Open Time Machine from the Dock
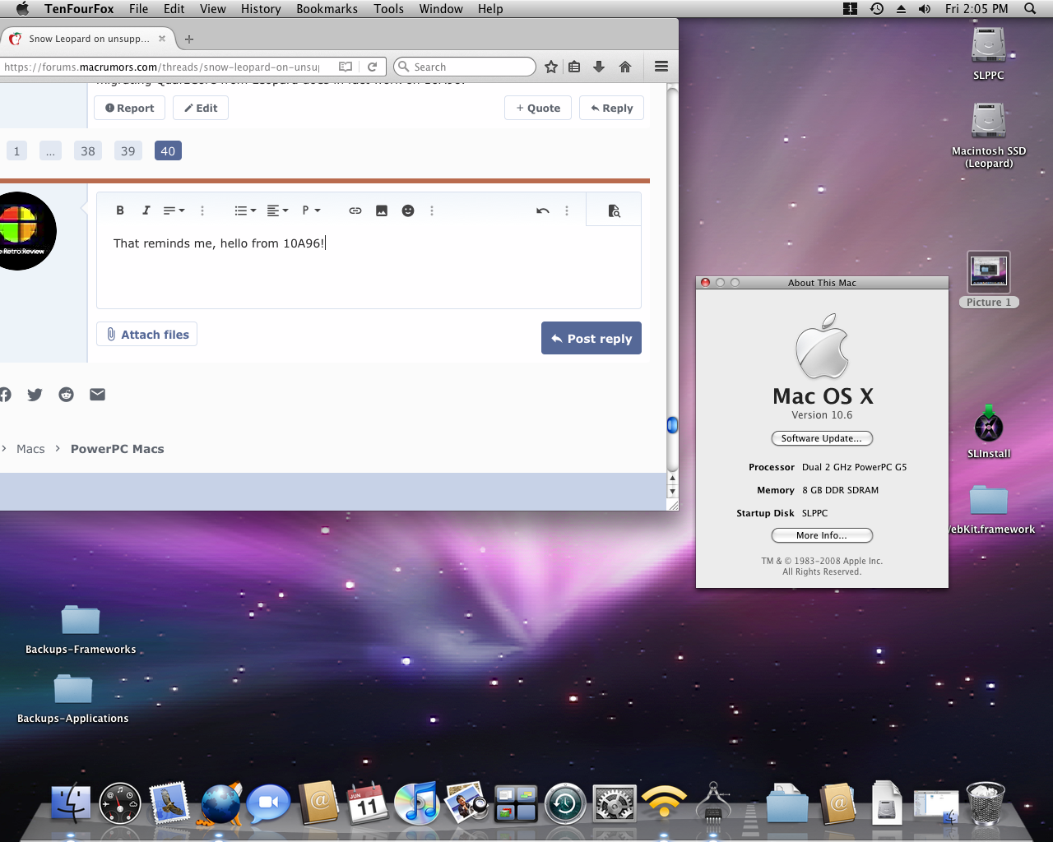 [x=565, y=803]
